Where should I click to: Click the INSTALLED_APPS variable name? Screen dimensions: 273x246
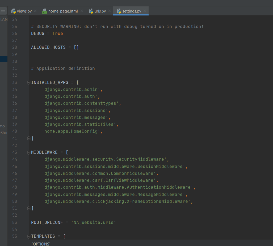(x=50, y=82)
